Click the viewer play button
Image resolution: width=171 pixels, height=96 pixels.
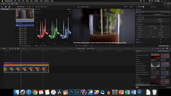tap(76, 46)
